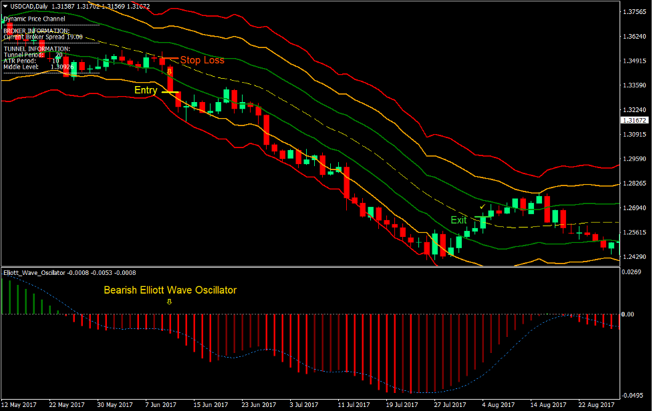Click the yellow arrow below Bearish oscillator annotation
The width and height of the screenshot is (653, 411).
click(x=170, y=302)
